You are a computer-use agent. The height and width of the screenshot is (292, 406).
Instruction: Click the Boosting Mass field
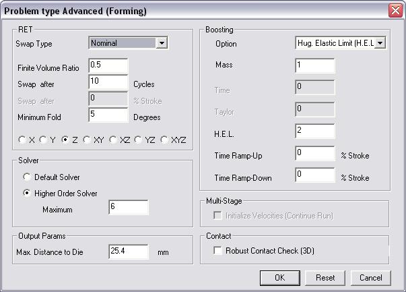pyautogui.click(x=315, y=65)
